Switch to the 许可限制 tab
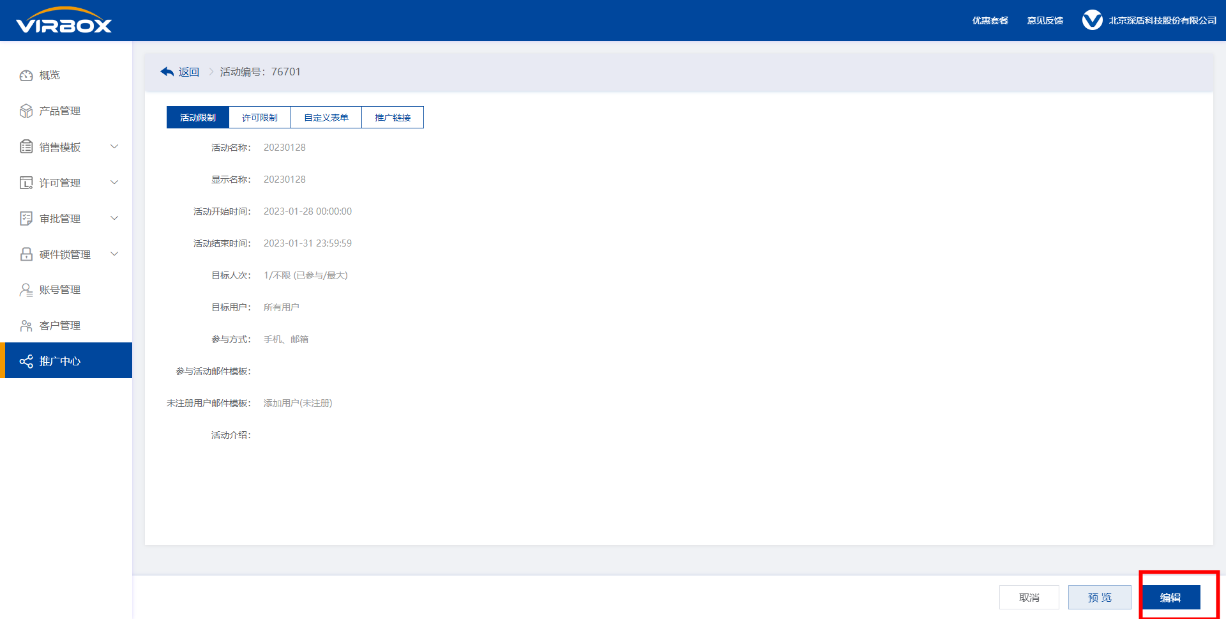The width and height of the screenshot is (1226, 619). 260,118
